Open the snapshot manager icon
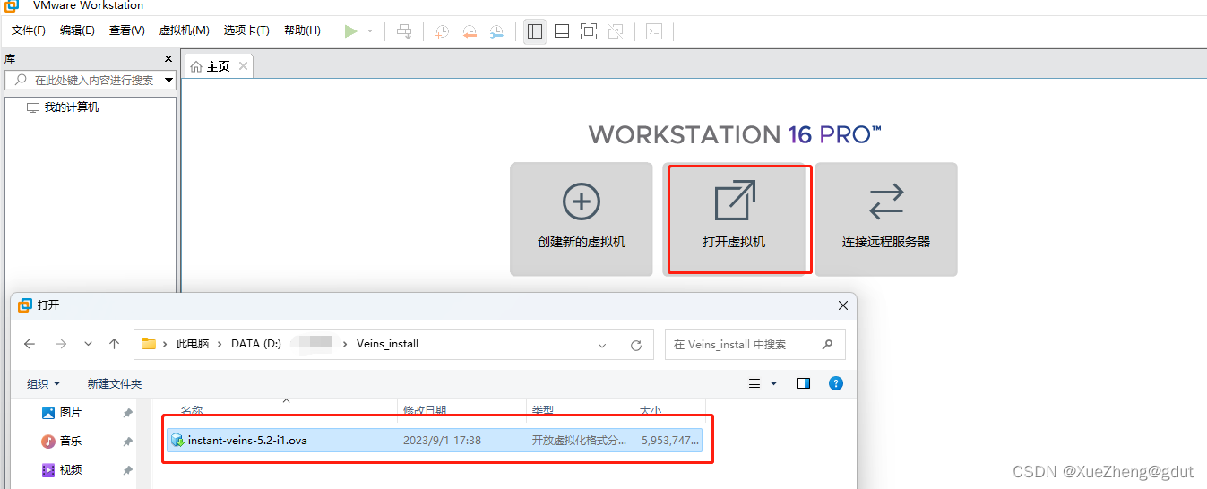This screenshot has width=1207, height=489. pyautogui.click(x=496, y=31)
